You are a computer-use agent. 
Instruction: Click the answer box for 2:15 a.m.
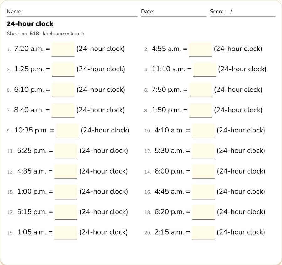203,233
